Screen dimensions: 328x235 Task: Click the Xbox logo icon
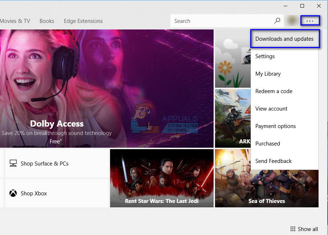[13, 193]
